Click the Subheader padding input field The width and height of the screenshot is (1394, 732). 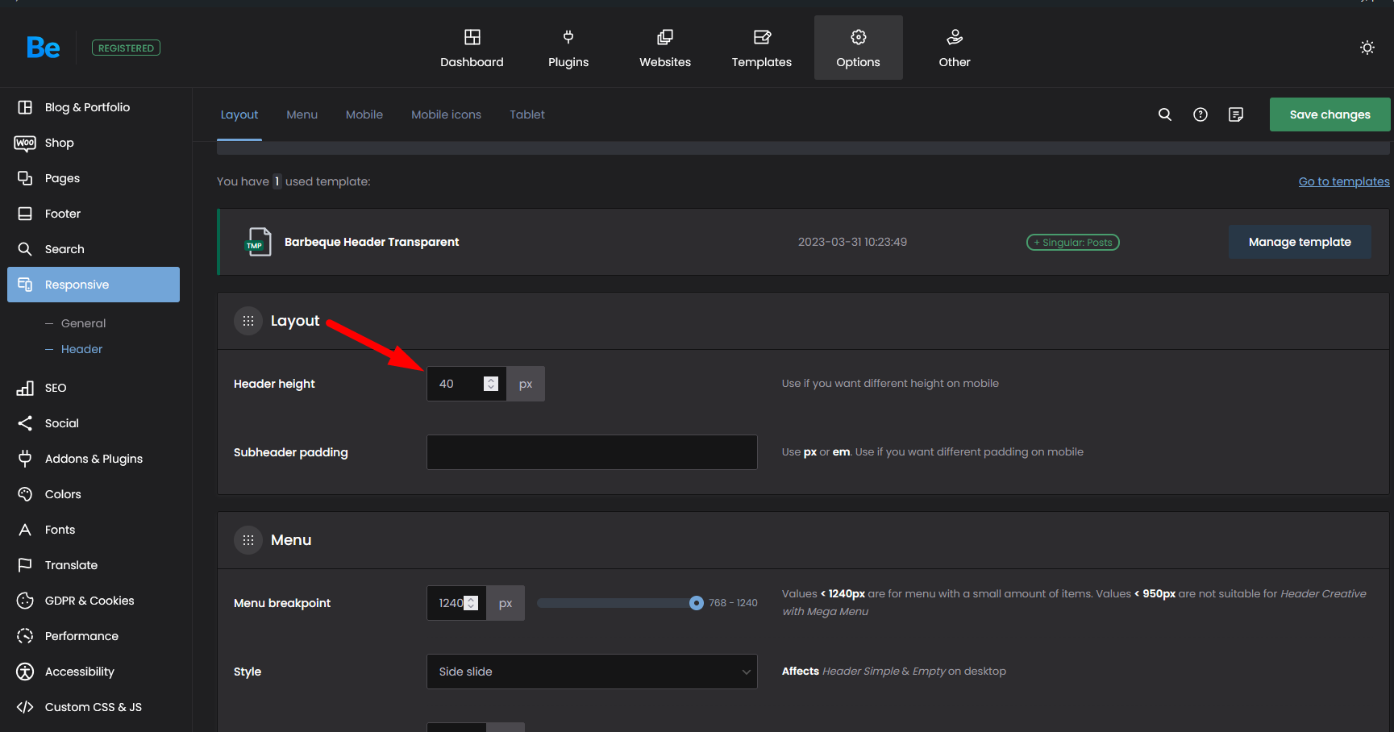[592, 452]
